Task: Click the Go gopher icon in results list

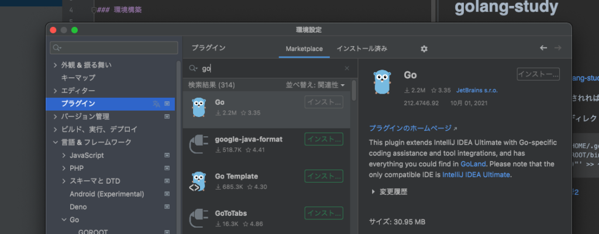Action: pyautogui.click(x=198, y=108)
